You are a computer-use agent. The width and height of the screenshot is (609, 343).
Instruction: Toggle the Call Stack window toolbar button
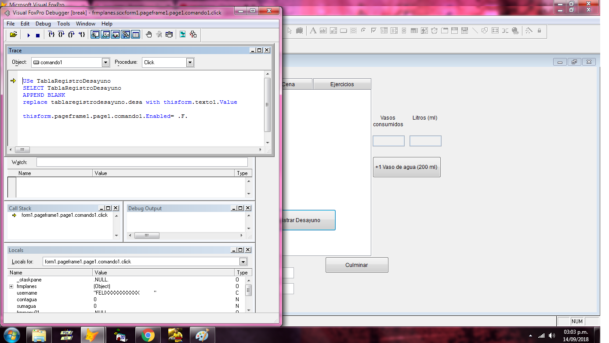click(x=126, y=34)
